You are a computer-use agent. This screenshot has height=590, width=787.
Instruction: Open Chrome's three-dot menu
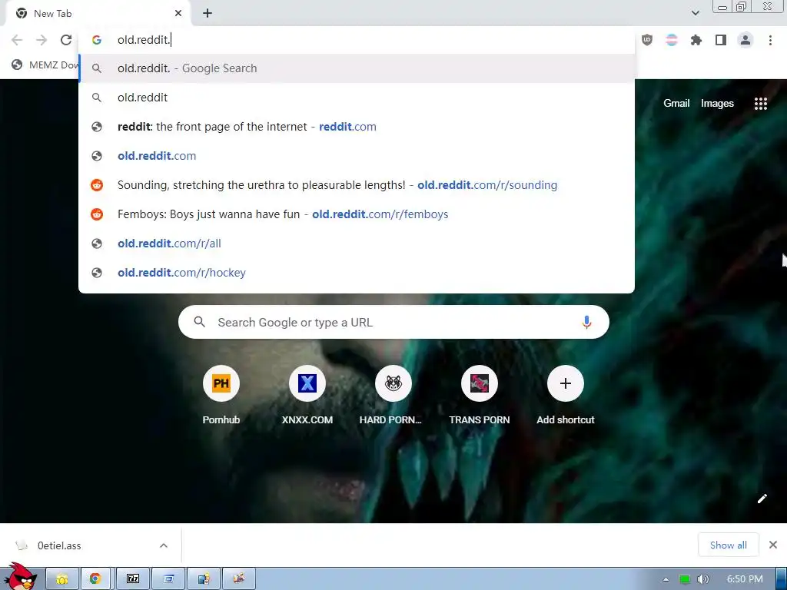pyautogui.click(x=770, y=40)
